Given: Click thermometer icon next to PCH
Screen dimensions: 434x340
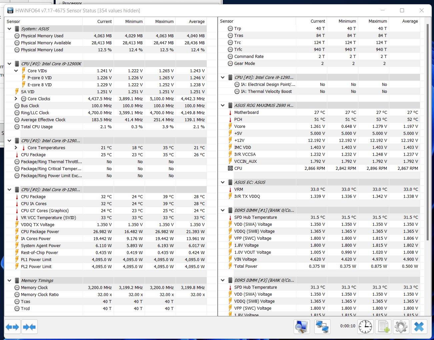Looking at the screenshot, I should point(230,119).
